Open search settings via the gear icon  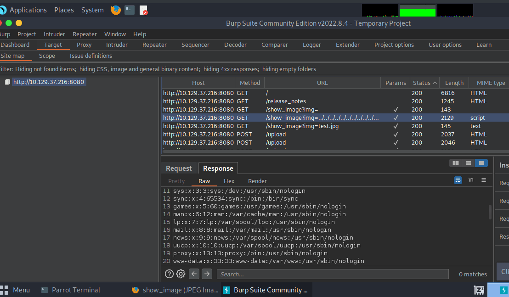click(x=181, y=274)
